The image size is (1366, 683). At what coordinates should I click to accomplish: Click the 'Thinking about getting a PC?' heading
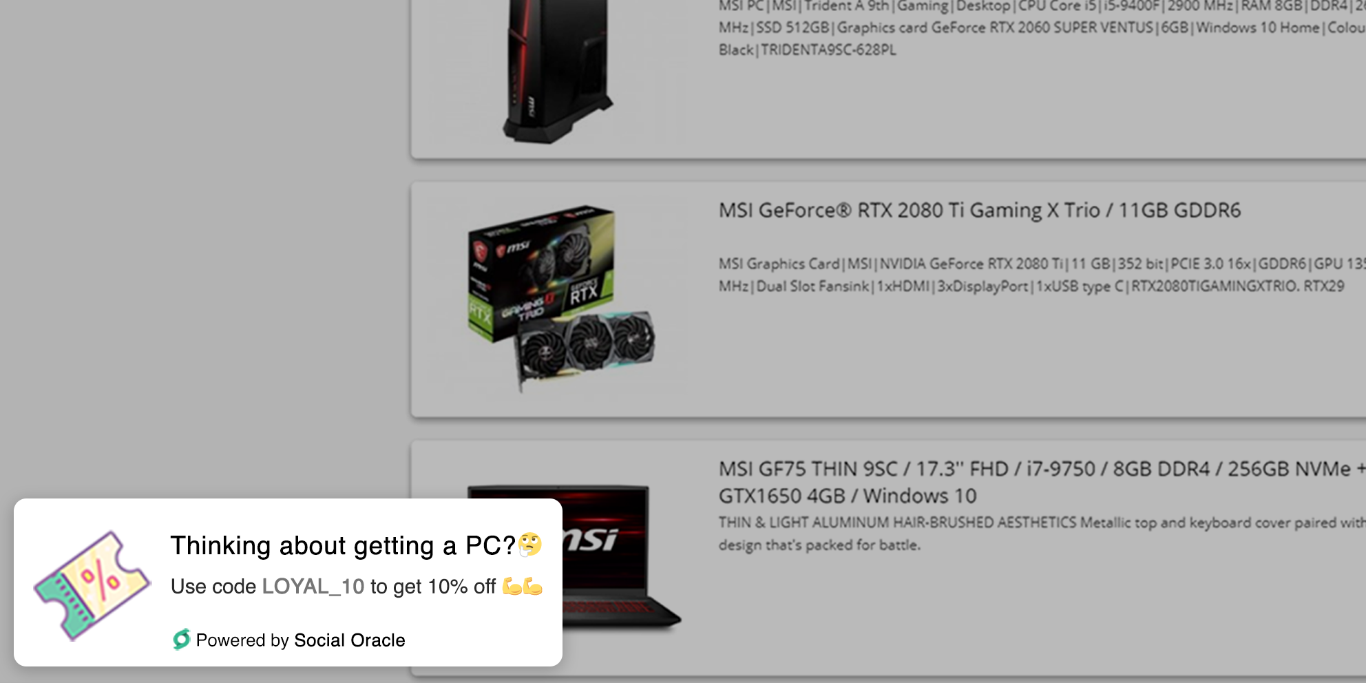343,545
